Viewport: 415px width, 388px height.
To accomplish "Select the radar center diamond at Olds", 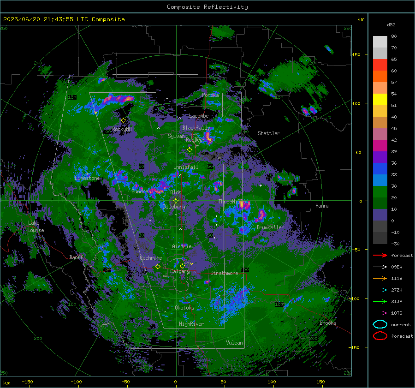I will tap(176, 201).
